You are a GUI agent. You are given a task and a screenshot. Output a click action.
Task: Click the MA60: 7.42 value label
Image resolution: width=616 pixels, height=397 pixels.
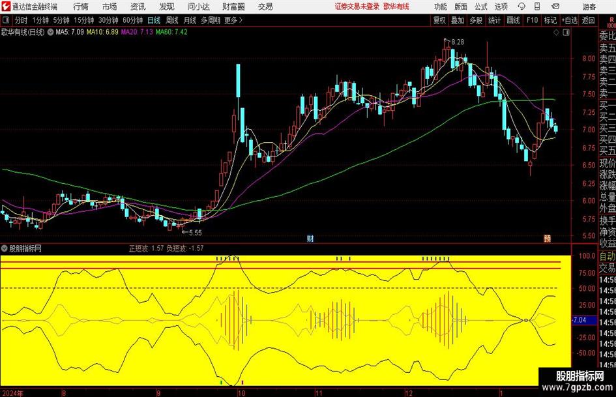point(171,32)
